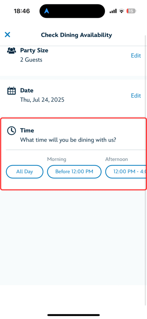Tap the Morning category label
Viewport: 147px width, 319px height.
tap(57, 159)
